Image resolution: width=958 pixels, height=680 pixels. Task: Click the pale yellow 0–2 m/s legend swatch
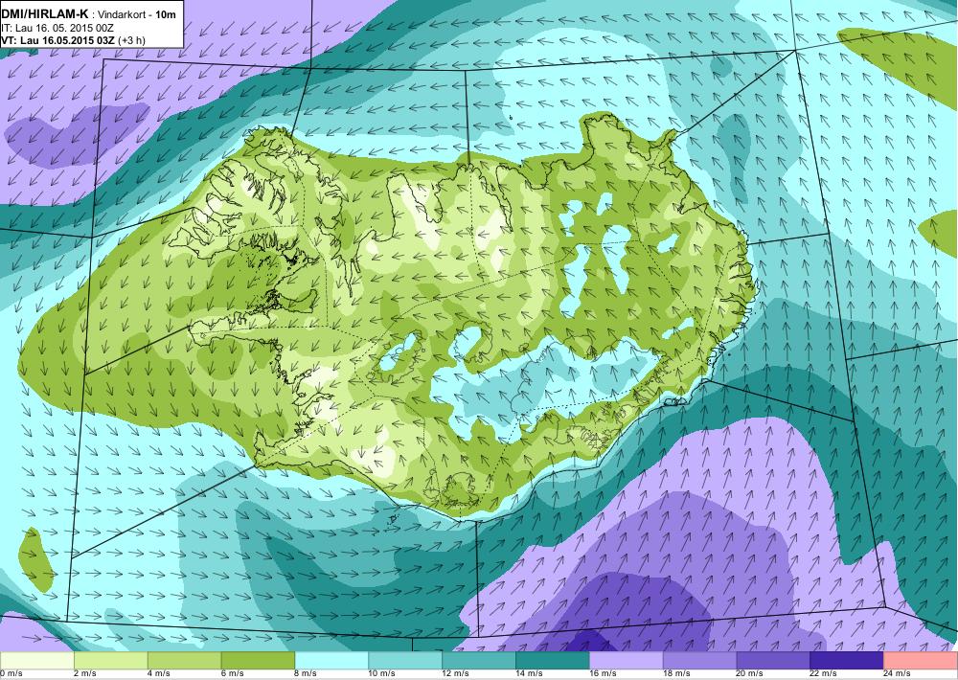click(x=36, y=661)
